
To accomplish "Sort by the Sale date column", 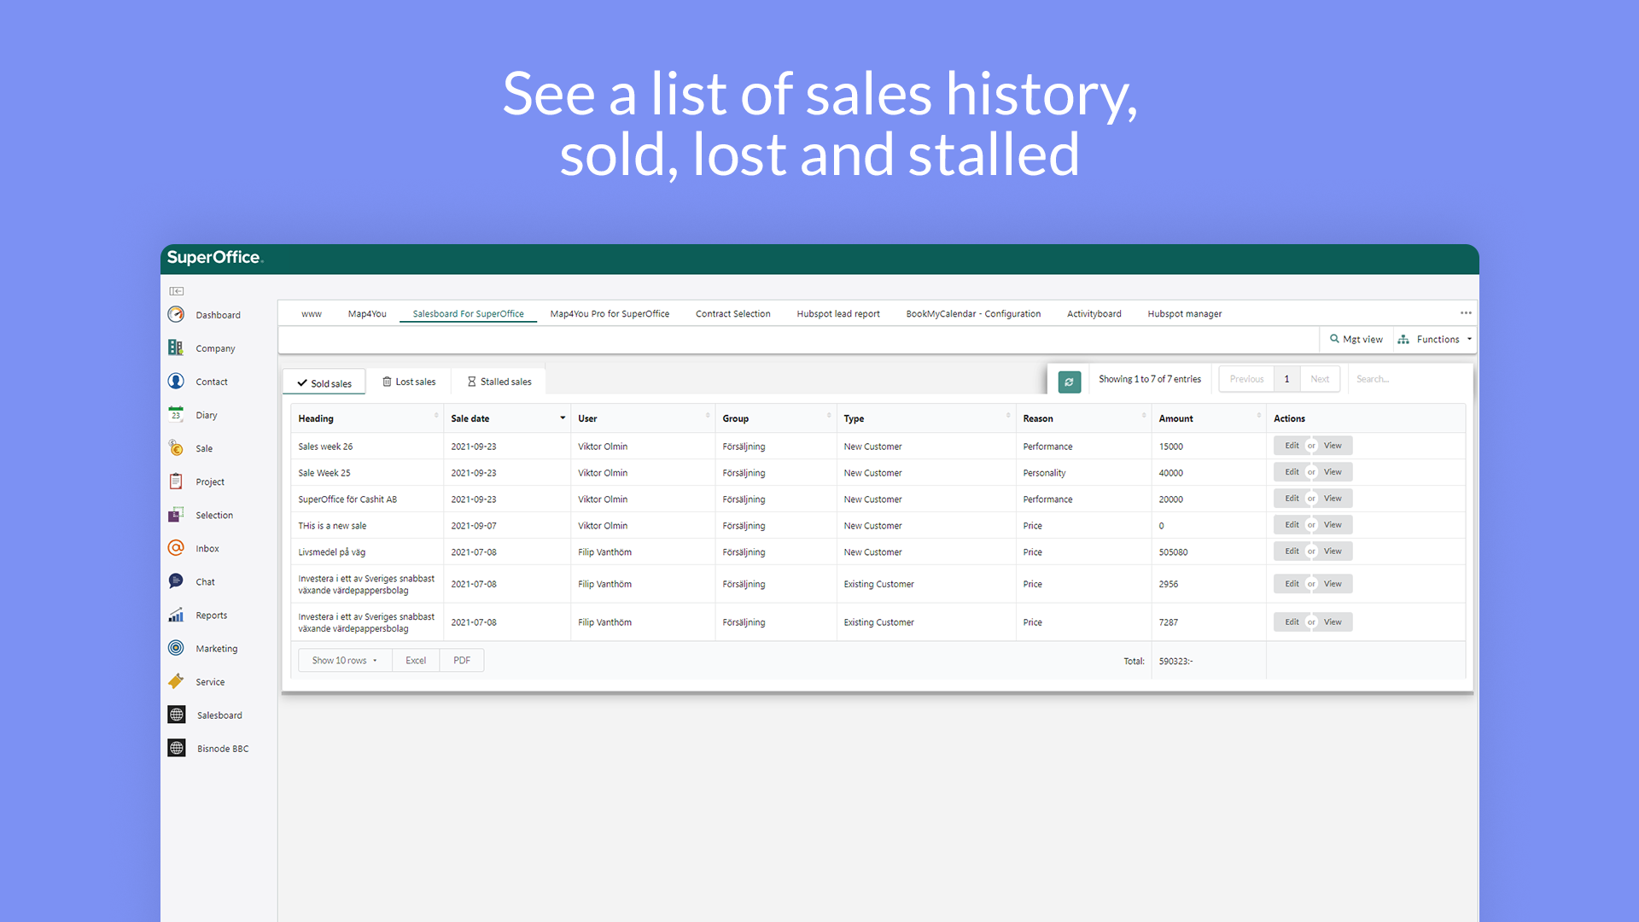I will (508, 418).
